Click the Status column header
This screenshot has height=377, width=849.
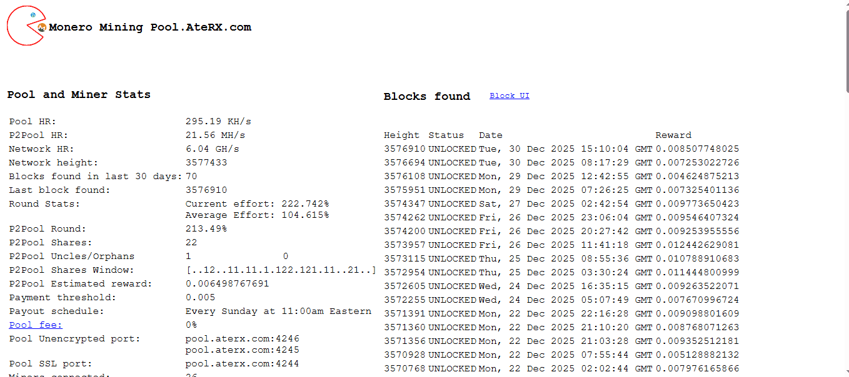point(446,135)
